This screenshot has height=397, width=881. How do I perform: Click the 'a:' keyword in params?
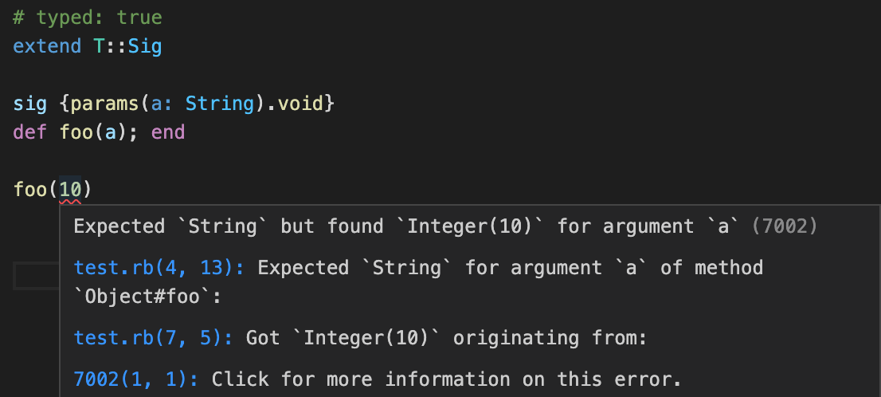coord(162,104)
